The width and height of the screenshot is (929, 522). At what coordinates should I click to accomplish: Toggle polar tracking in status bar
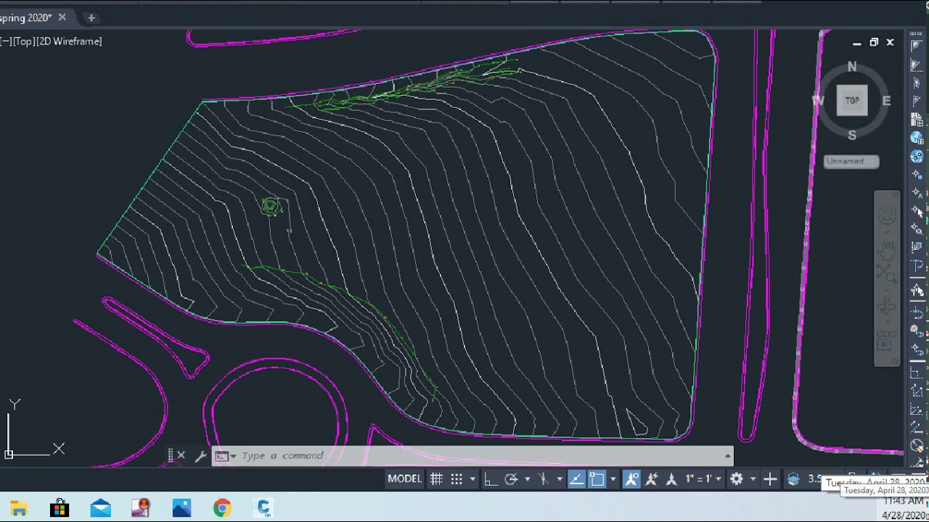point(511,478)
